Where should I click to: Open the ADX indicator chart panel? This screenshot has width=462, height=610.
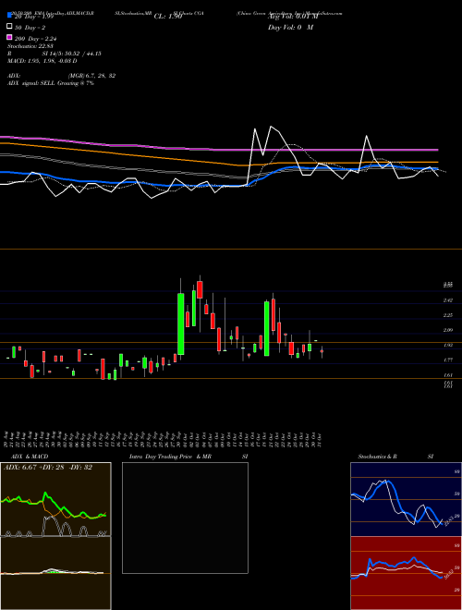55,499
